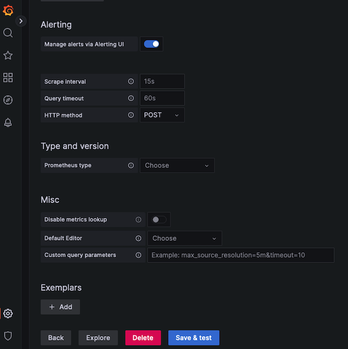Open the Prometheus type Choose dropdown
Screen dimensions: 348x349
177,166
